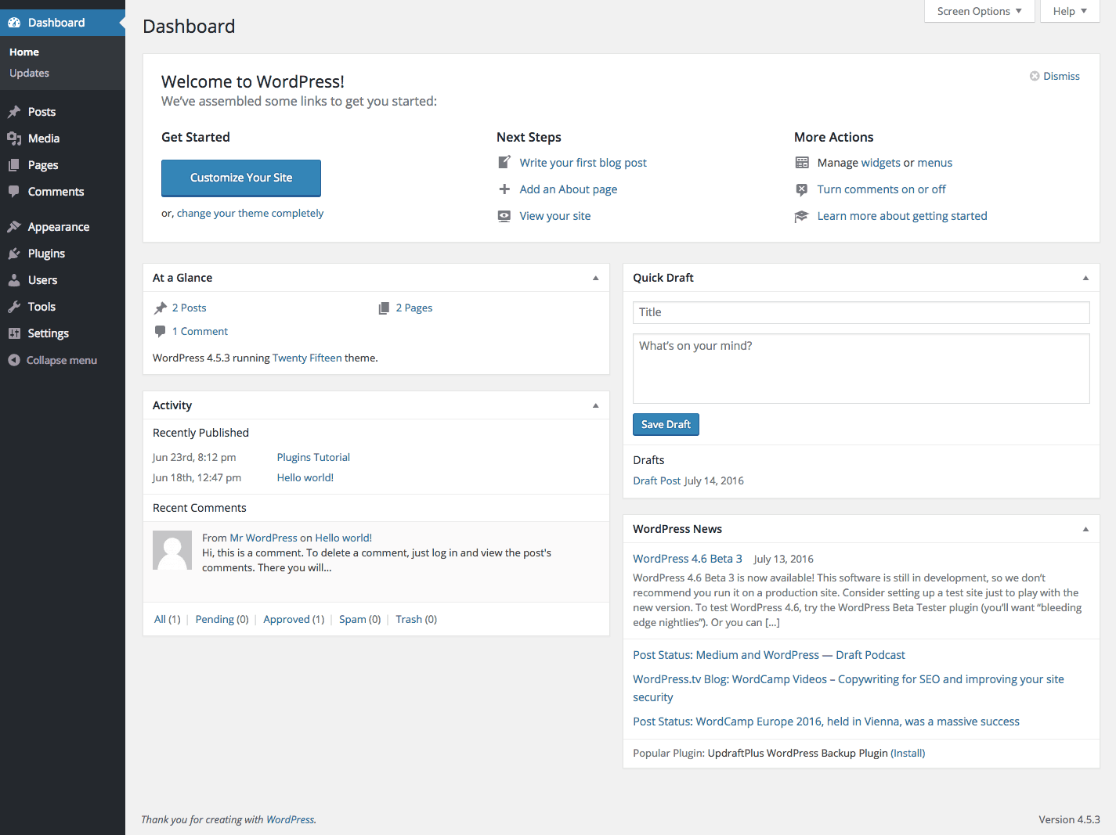
Task: Open the Updates submenu item
Action: coord(29,73)
